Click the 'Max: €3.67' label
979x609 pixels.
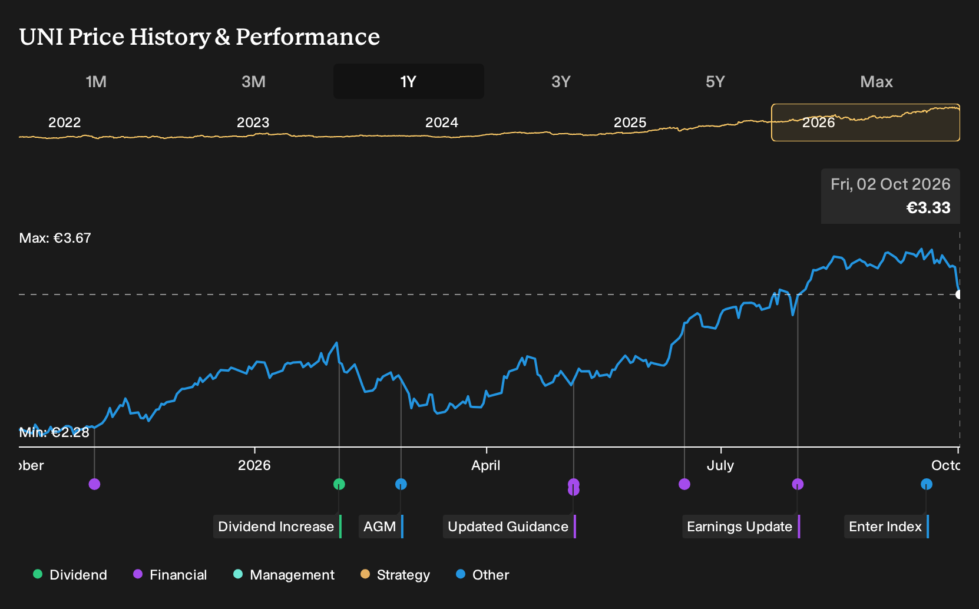point(55,238)
